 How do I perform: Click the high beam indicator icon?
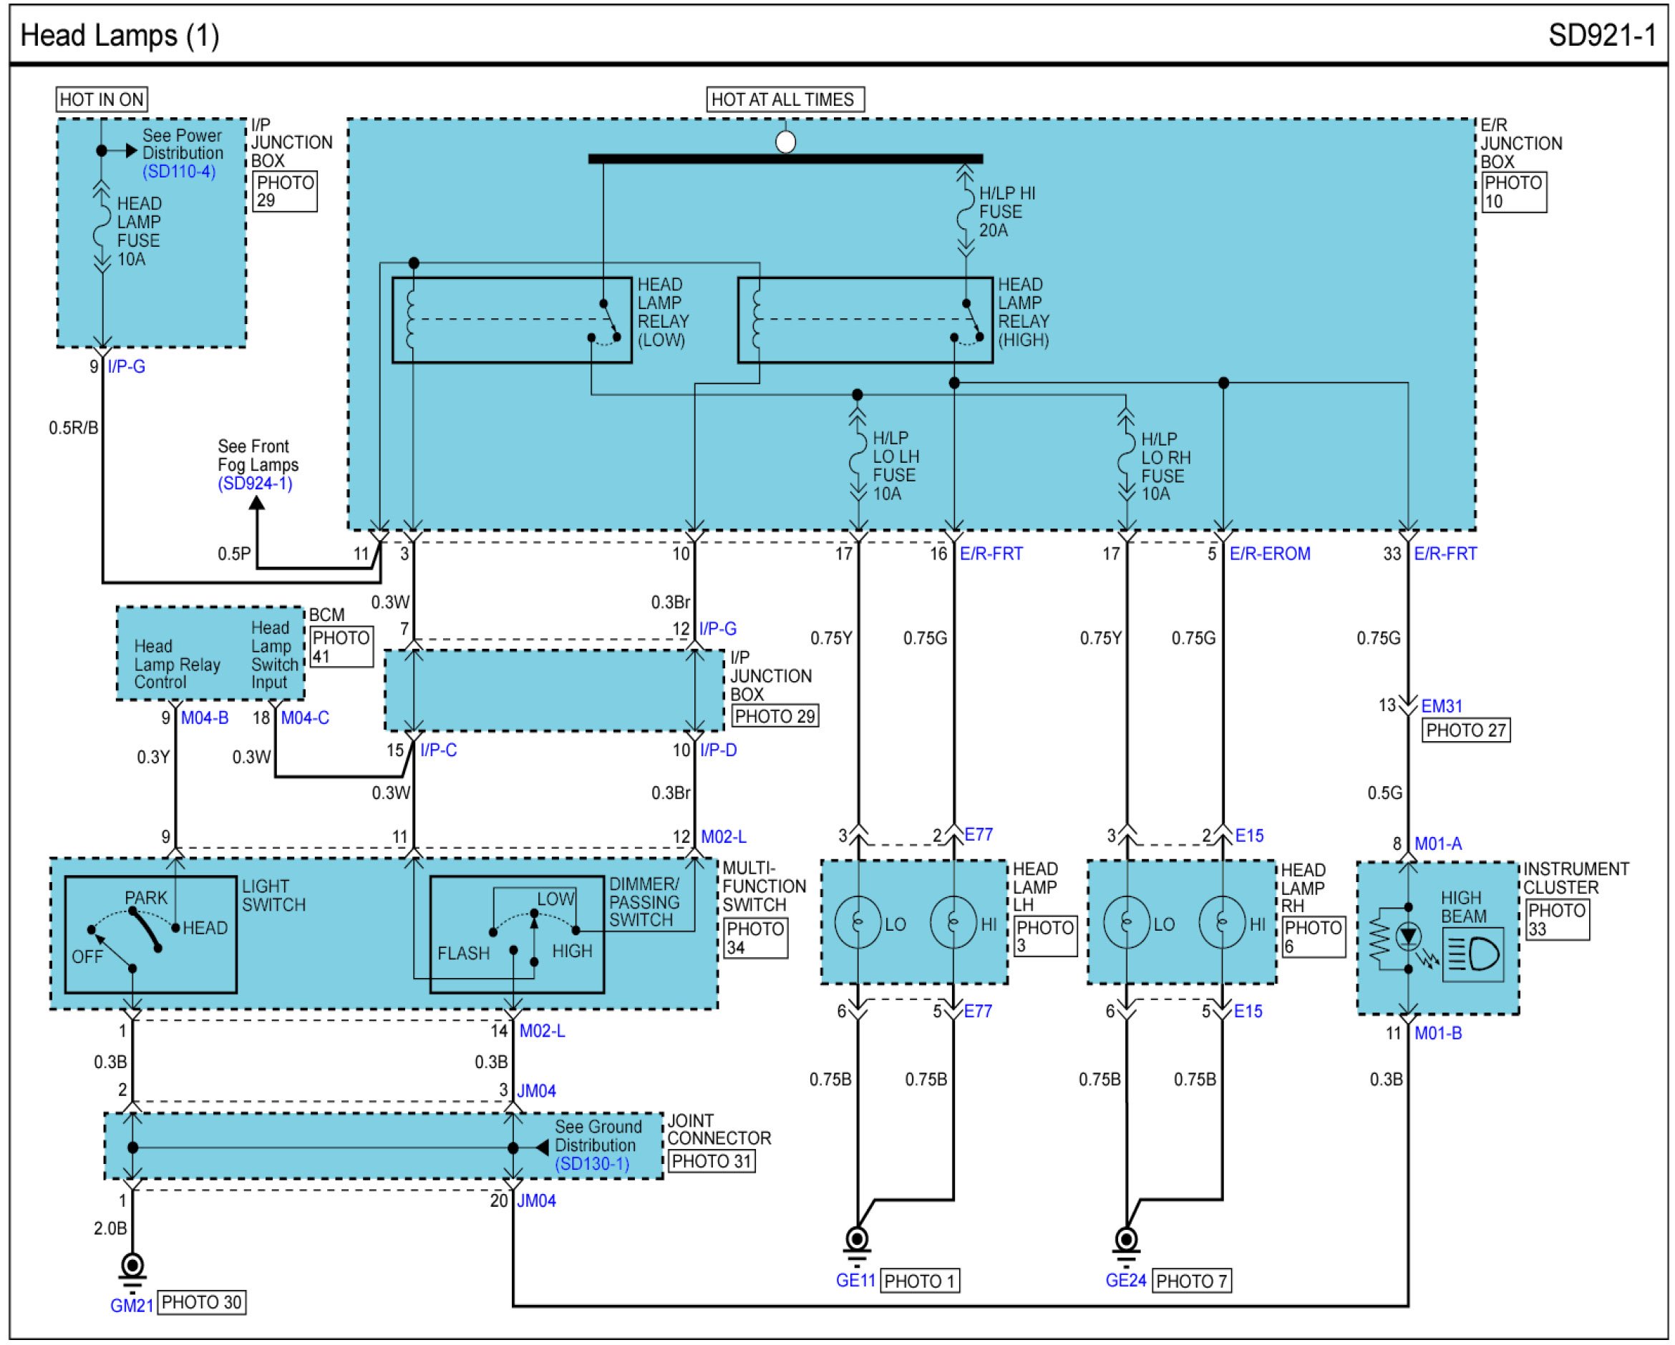[1474, 954]
